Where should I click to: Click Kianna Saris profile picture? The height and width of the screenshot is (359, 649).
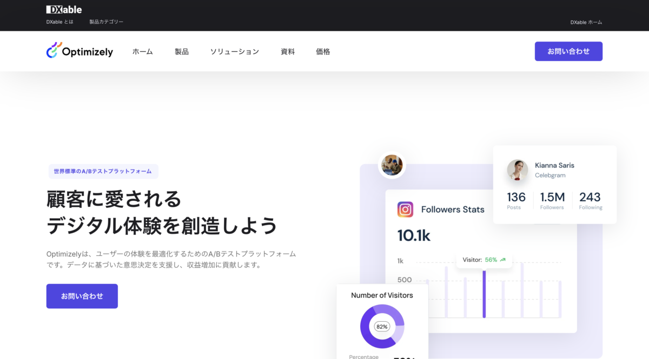[x=518, y=170]
